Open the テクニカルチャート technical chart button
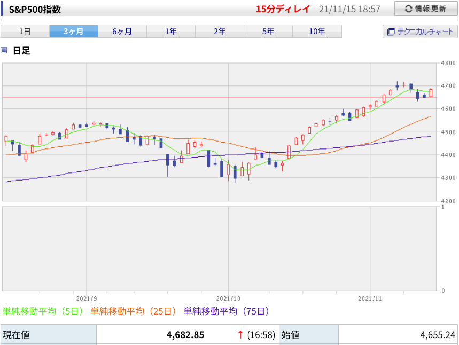 [420, 32]
